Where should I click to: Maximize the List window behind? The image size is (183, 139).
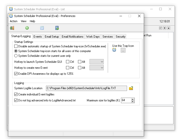click(x=160, y=9)
